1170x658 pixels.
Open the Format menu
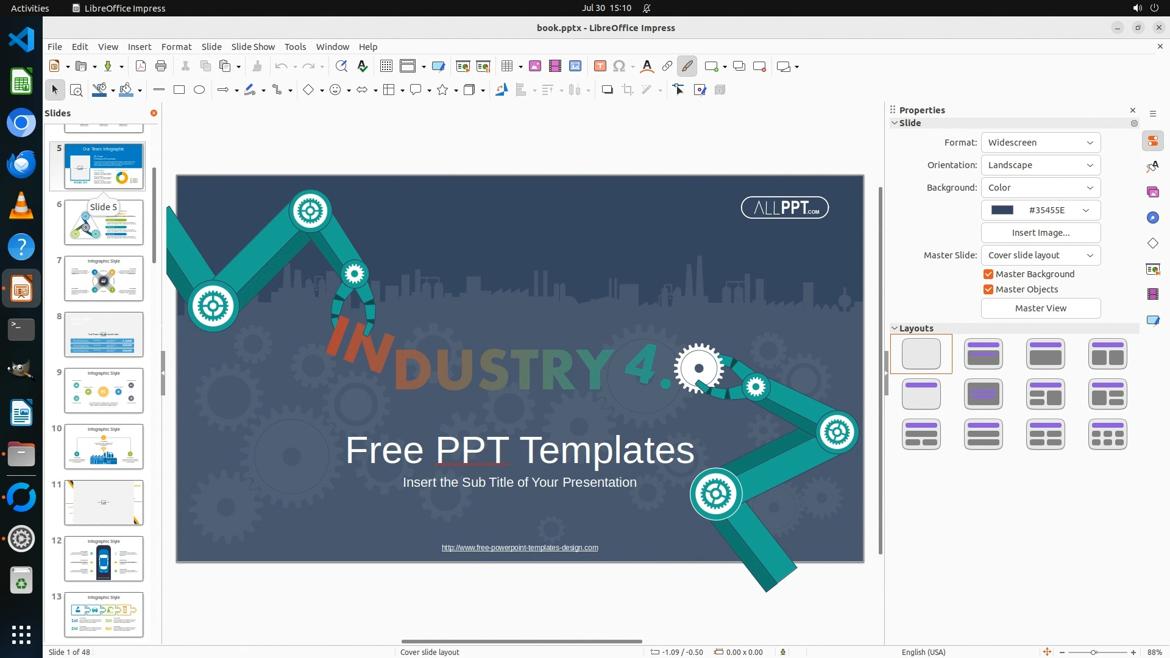176,46
